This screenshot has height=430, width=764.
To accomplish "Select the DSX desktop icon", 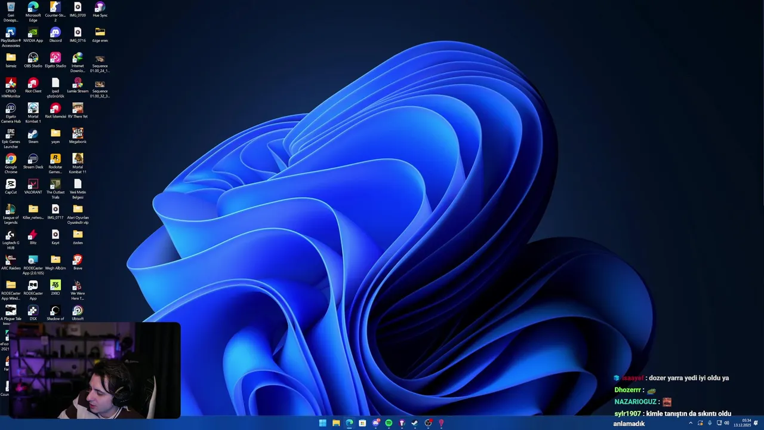I will point(33,313).
